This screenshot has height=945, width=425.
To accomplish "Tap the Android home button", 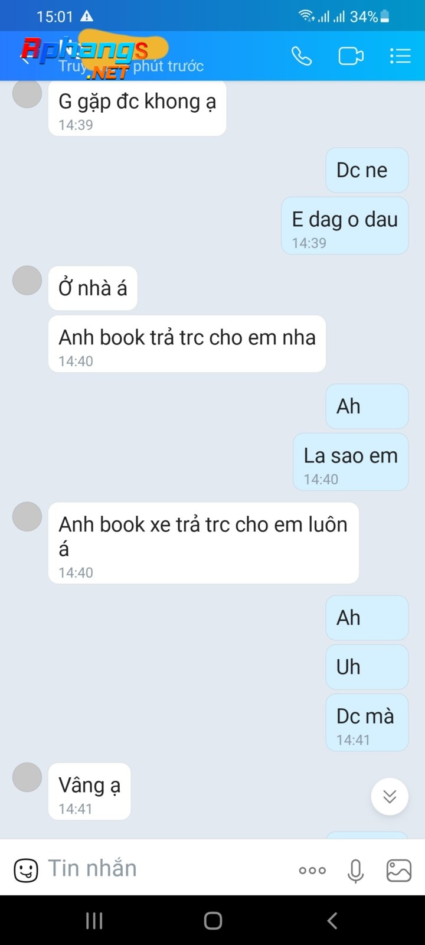I will pos(212,920).
